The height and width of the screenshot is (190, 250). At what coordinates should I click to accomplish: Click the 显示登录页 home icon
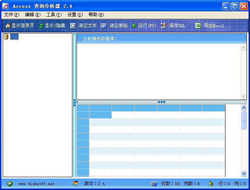click(8, 26)
